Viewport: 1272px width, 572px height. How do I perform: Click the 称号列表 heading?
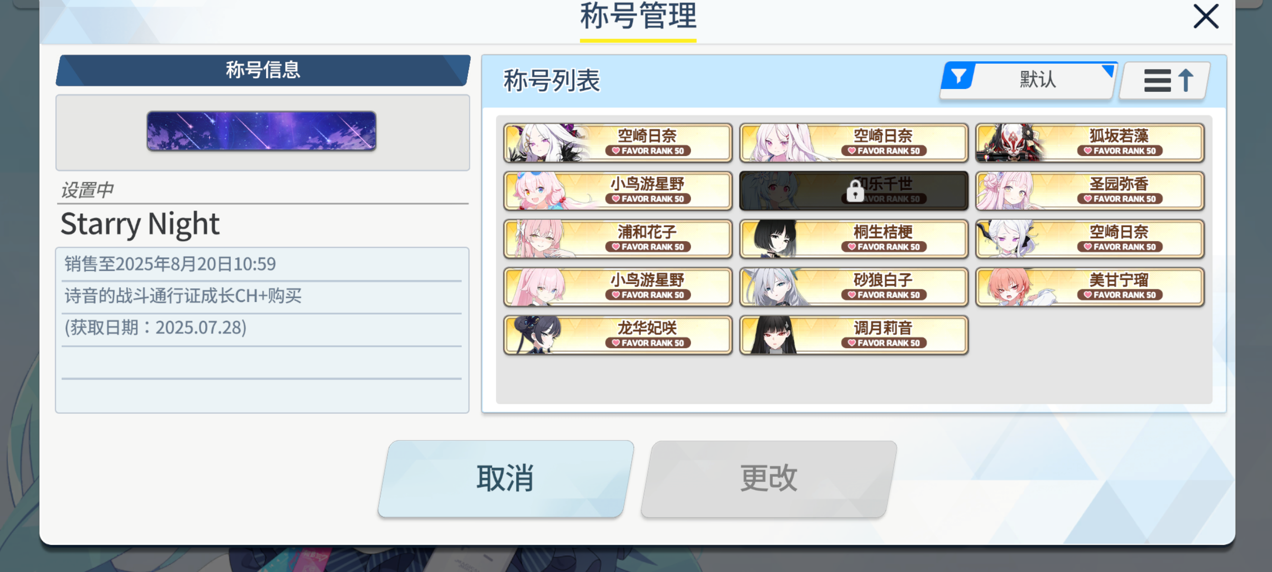click(x=551, y=81)
